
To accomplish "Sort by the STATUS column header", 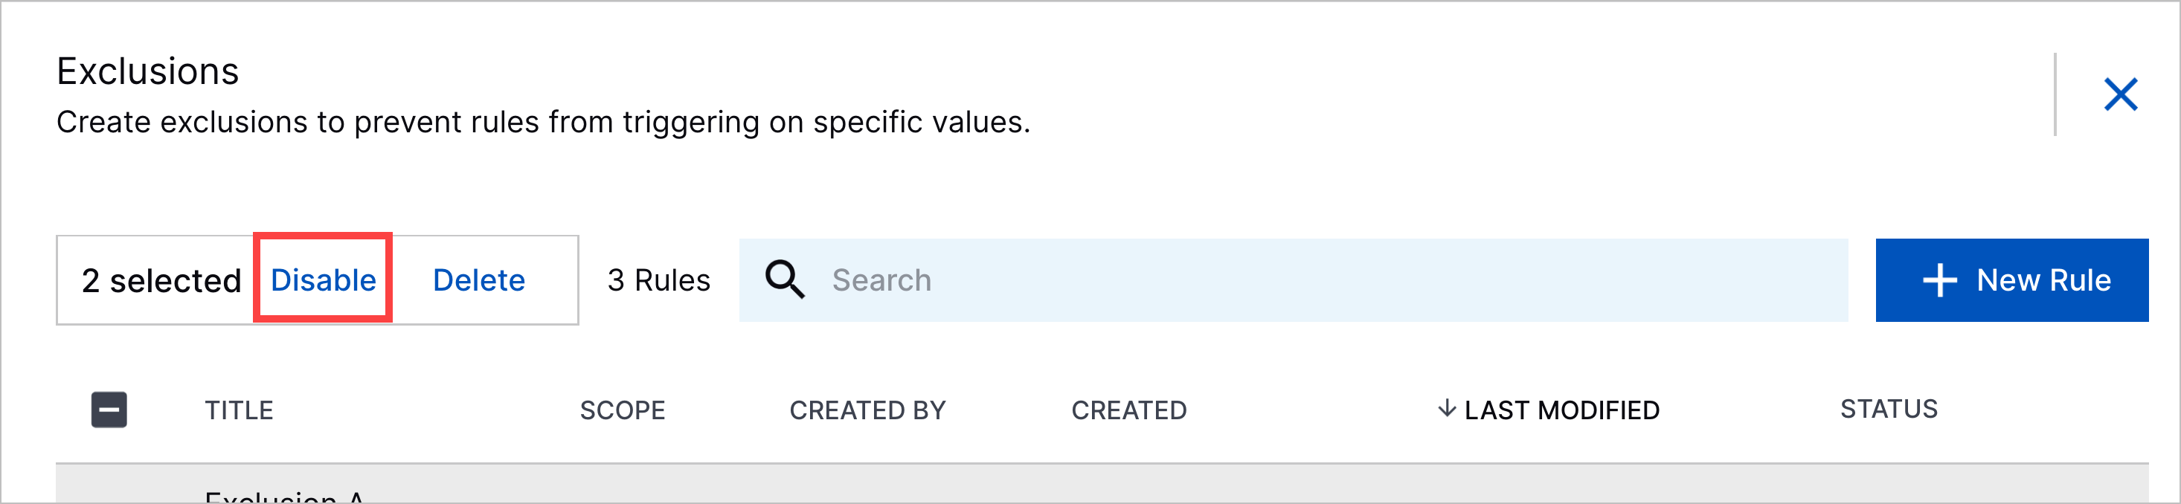I will click(x=1888, y=410).
